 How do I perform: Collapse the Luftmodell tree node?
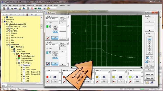pos(7,45)
